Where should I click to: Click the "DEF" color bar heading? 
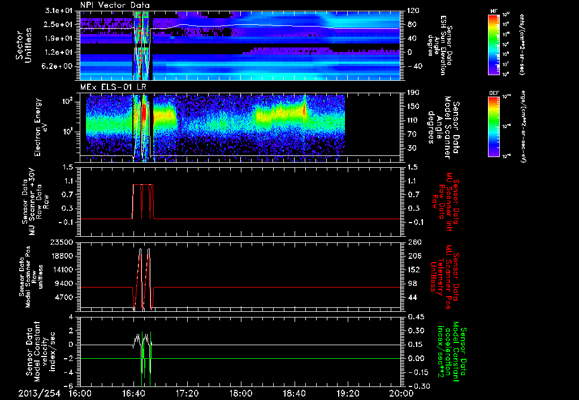[x=494, y=93]
